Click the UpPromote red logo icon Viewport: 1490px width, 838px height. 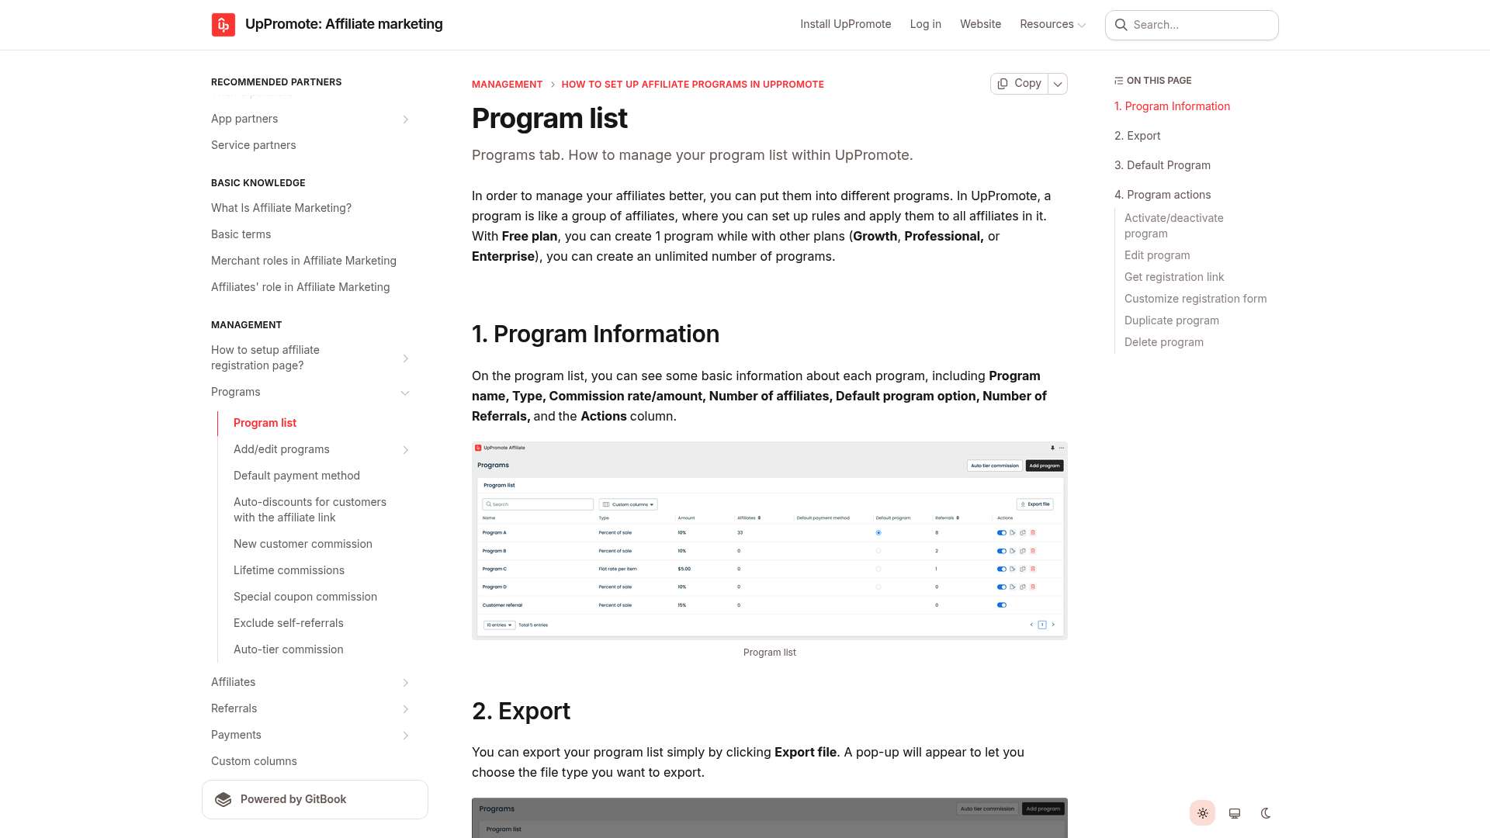click(x=223, y=25)
